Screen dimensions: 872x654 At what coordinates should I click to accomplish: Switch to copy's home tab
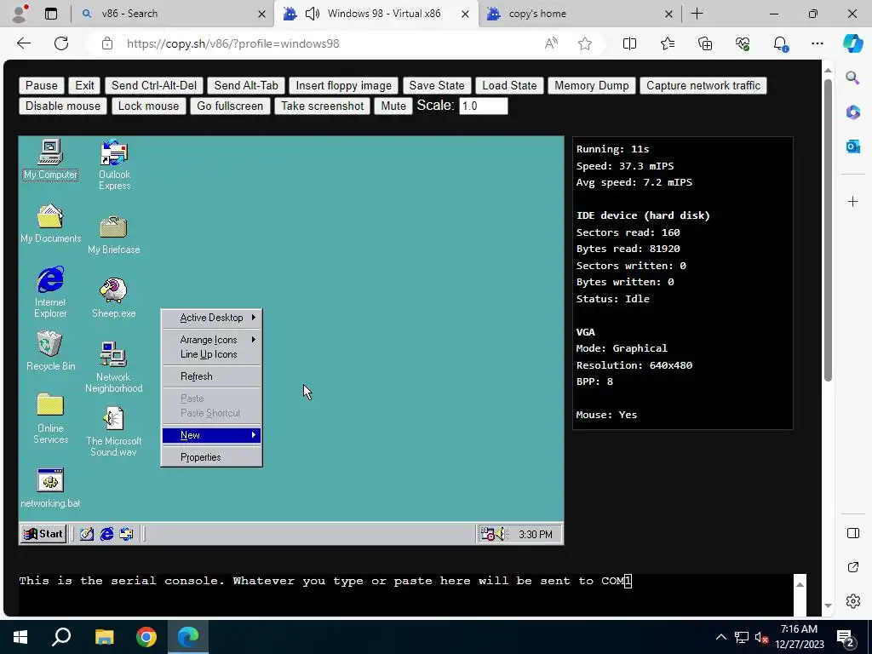[579, 14]
